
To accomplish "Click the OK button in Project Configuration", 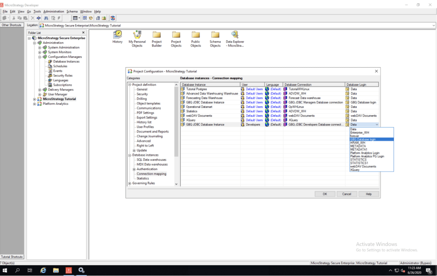I will click(325, 194).
